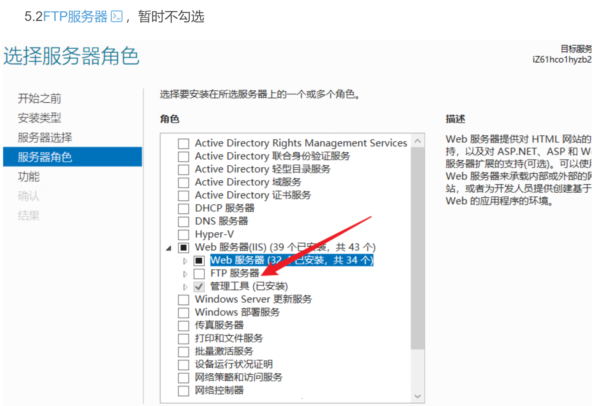The image size is (602, 406).
Task: Expand the 管理工具 (已安装) node arrow
Action: pos(185,287)
